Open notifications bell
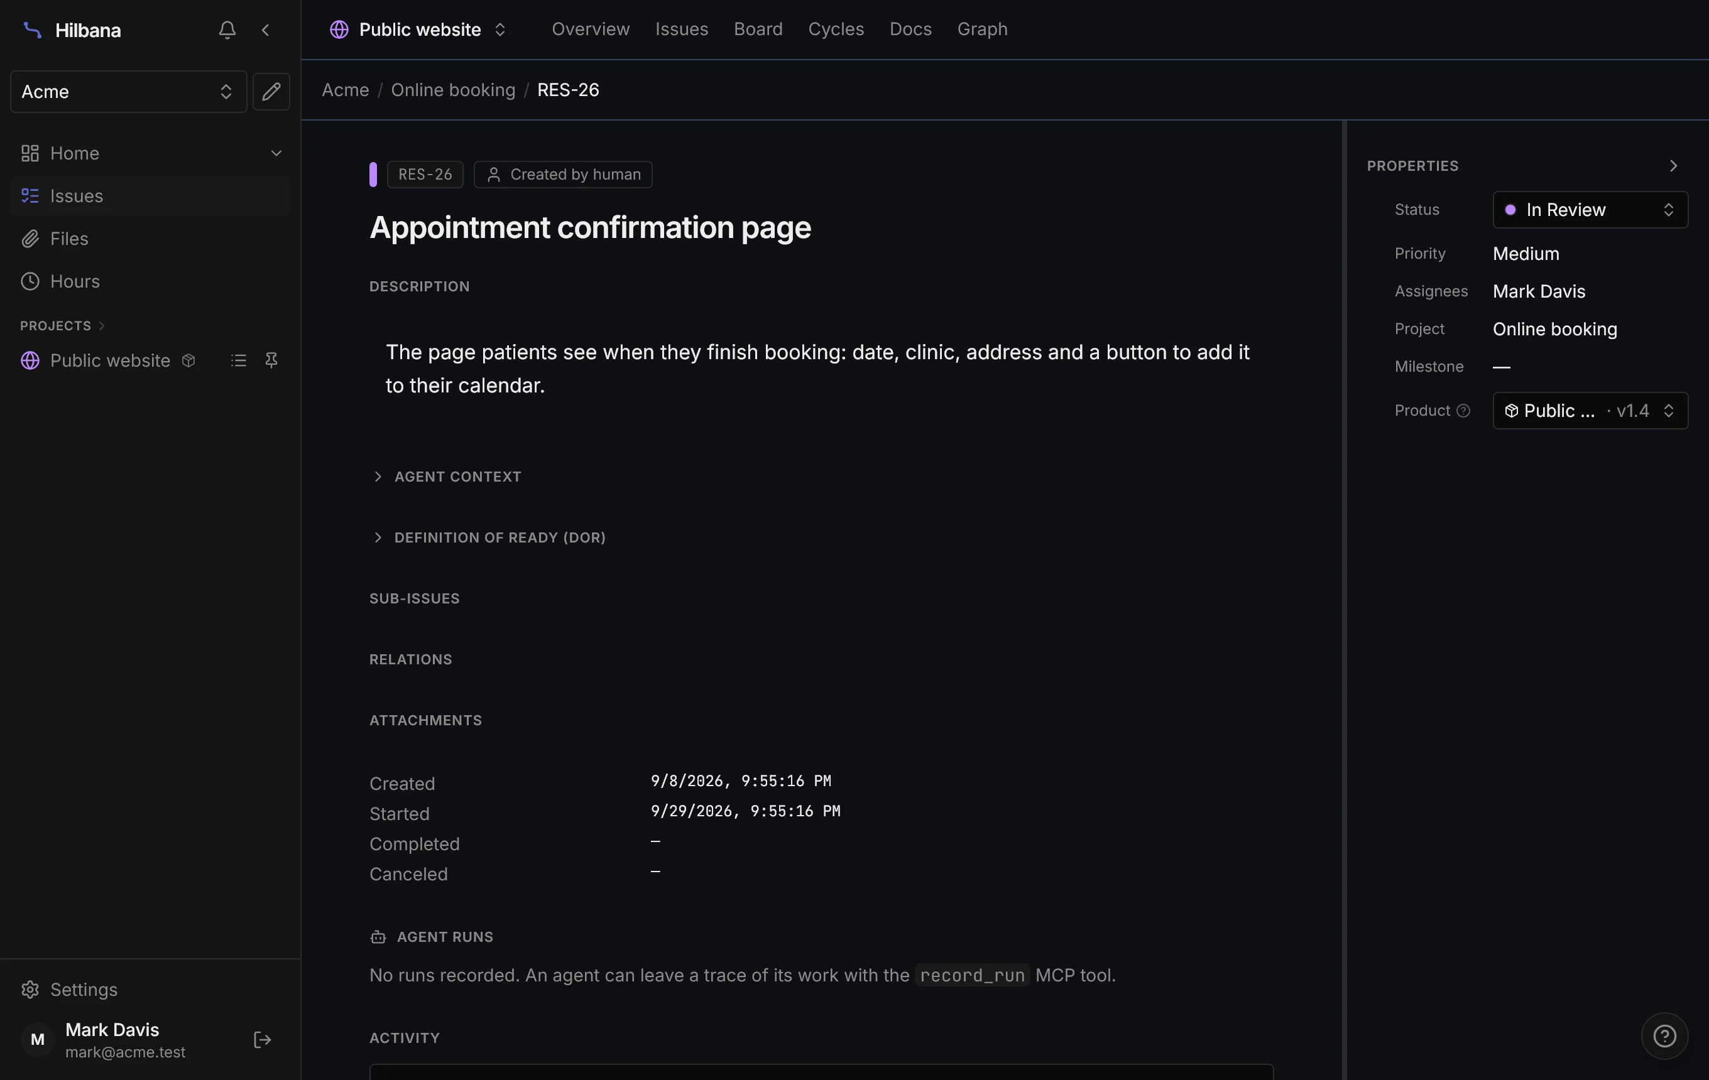The width and height of the screenshot is (1709, 1080). (x=227, y=30)
